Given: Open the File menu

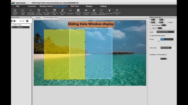Looking at the screenshot, I should [x=18, y=6].
